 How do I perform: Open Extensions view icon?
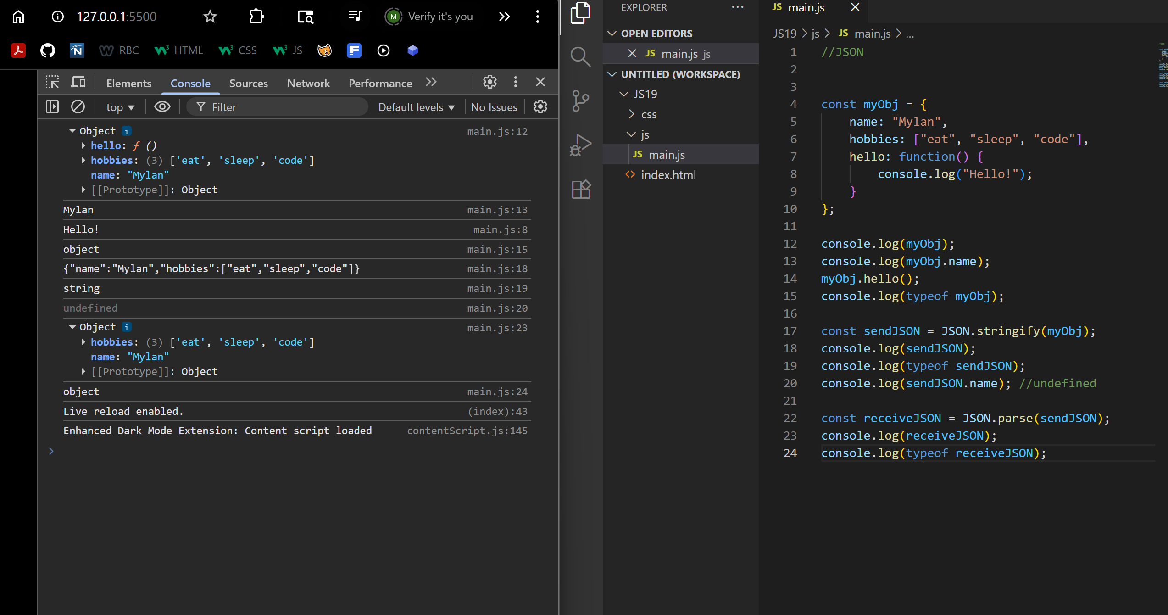click(580, 189)
